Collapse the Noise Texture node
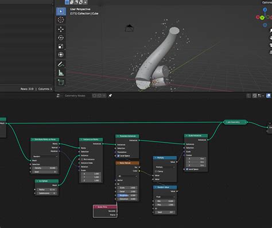 pos(118,163)
